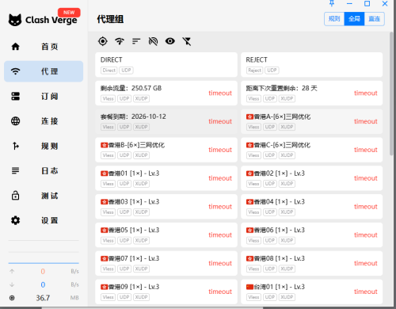Click the filter-off icon in the toolbar
Image resolution: width=396 pixels, height=309 pixels.
[x=187, y=41]
